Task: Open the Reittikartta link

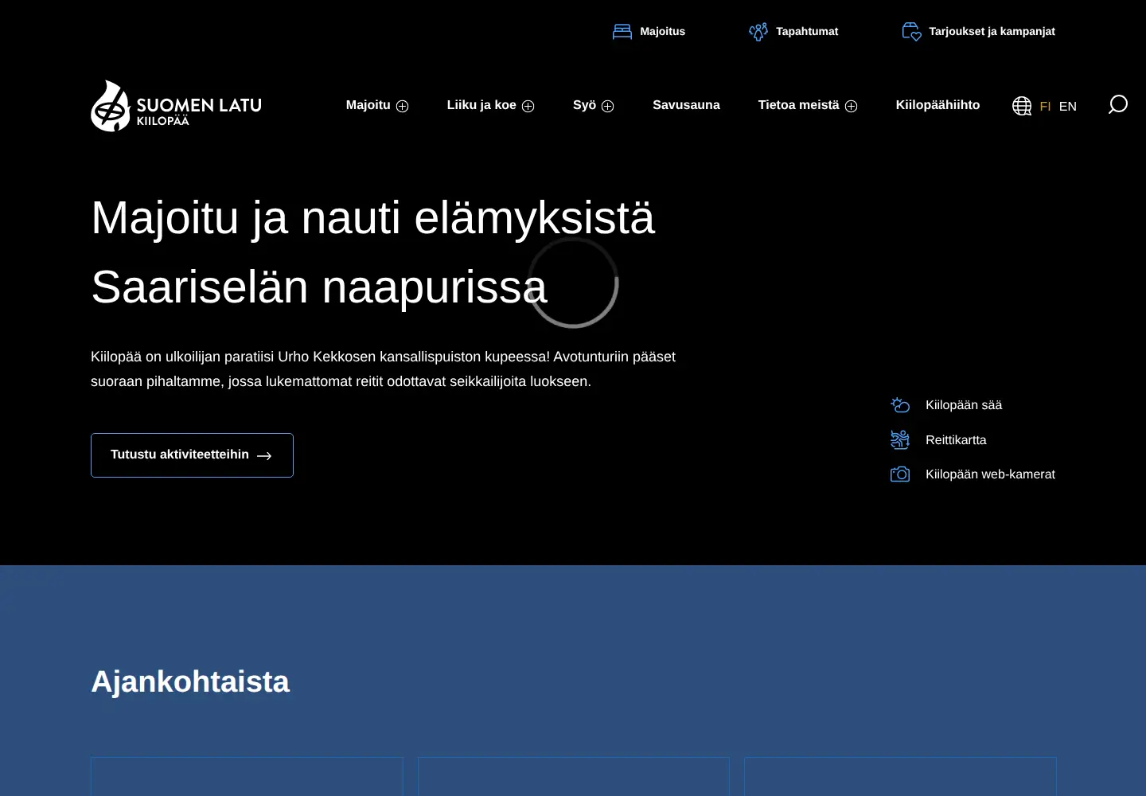Action: [956, 440]
